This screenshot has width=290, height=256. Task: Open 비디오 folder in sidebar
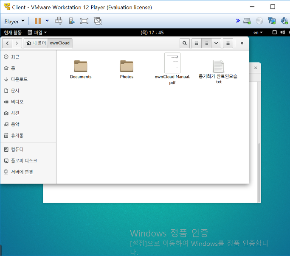tap(28, 102)
